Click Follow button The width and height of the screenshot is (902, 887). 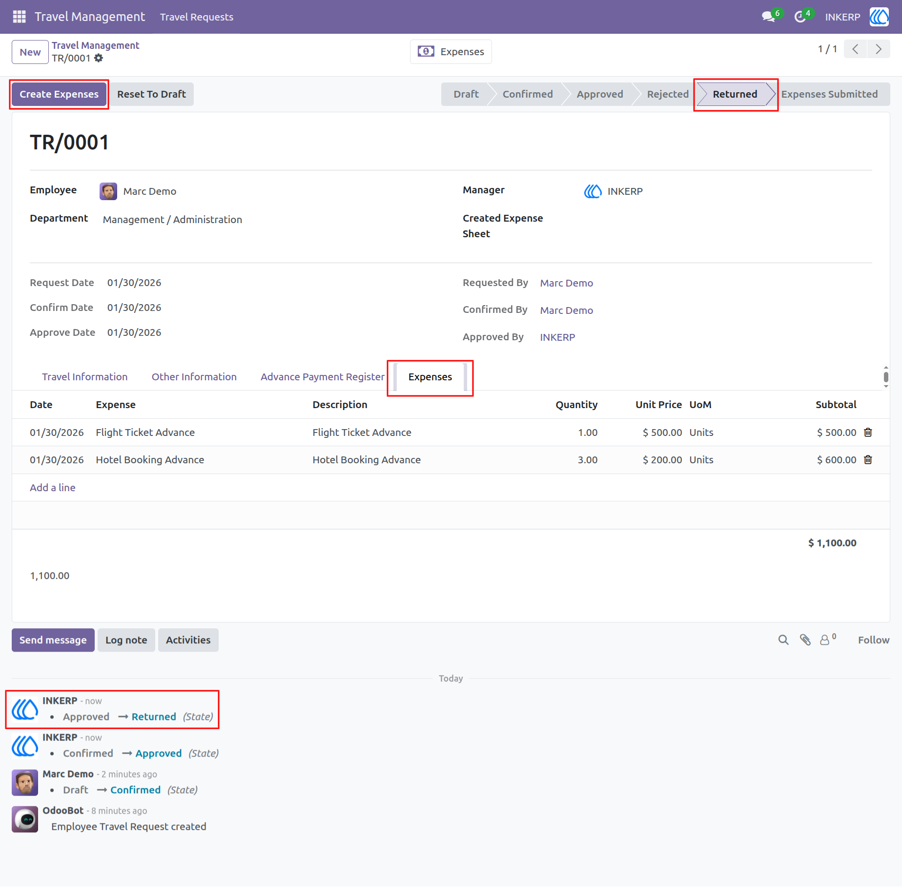pyautogui.click(x=874, y=640)
